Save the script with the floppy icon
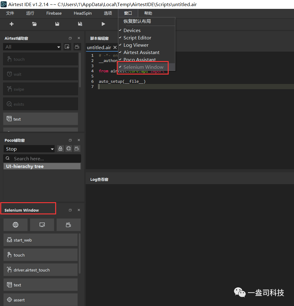Screen dimensions: 294x306 [x=57, y=24]
